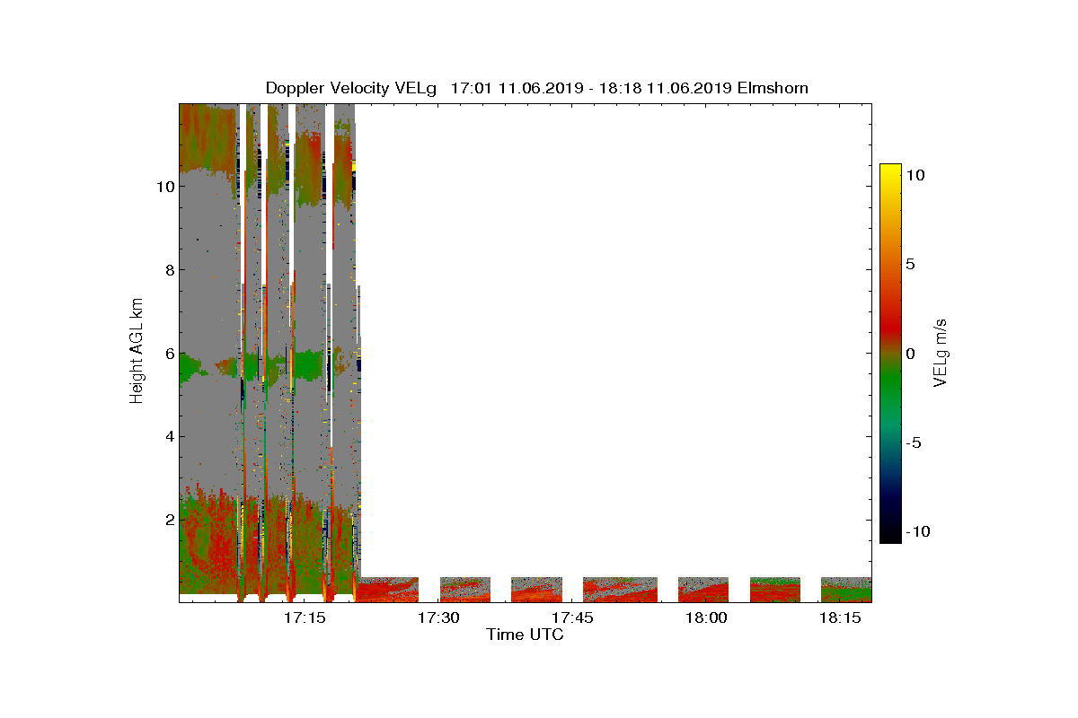The width and height of the screenshot is (1078, 718).
Task: Click the green region of the colorbar
Action: click(890, 386)
